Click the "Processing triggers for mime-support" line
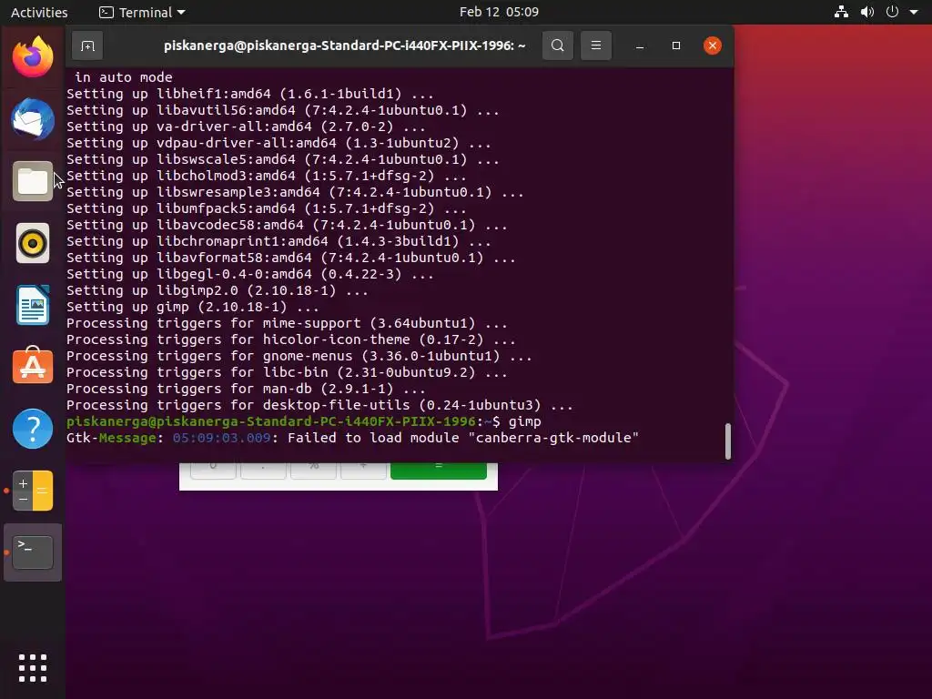This screenshot has width=932, height=699. tap(287, 323)
